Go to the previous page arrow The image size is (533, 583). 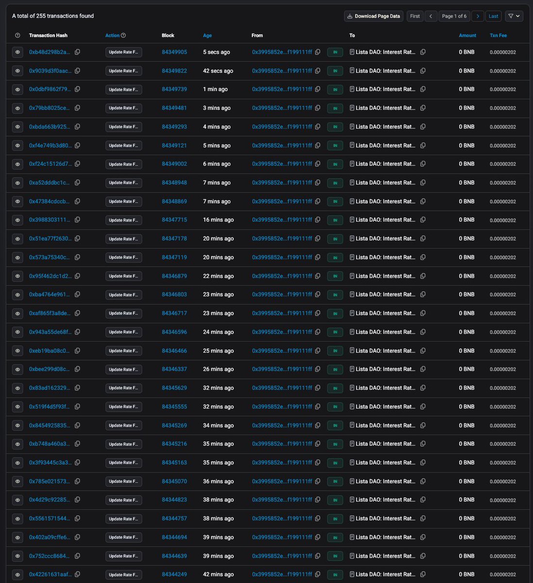pos(431,16)
